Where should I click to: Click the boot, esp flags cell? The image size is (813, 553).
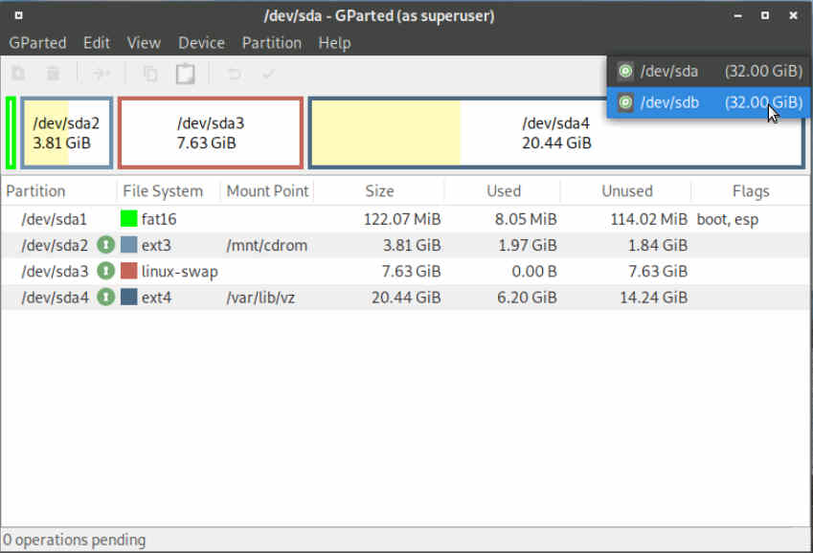pos(728,219)
